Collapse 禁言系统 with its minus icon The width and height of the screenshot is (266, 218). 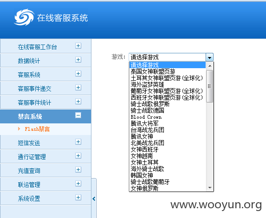point(78,115)
